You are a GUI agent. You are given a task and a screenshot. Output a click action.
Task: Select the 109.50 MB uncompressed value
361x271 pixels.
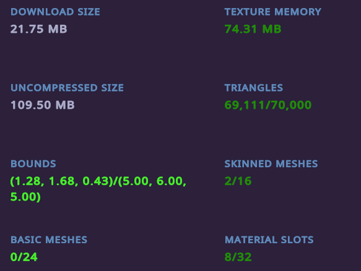[43, 105]
